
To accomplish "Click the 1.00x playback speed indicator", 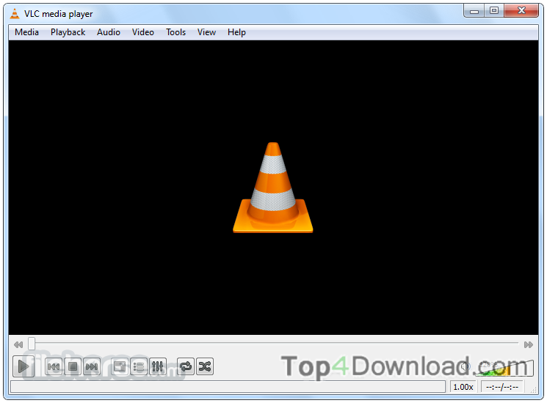I will (463, 387).
